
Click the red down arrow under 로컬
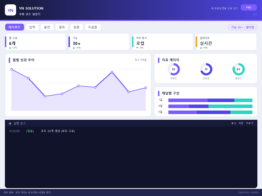tap(137, 48)
